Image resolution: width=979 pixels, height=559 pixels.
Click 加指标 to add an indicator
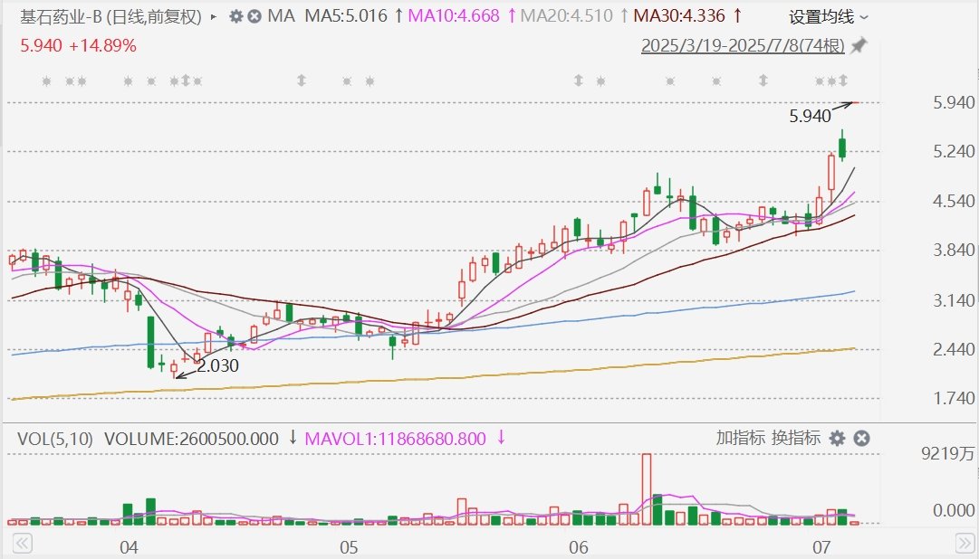pos(740,439)
